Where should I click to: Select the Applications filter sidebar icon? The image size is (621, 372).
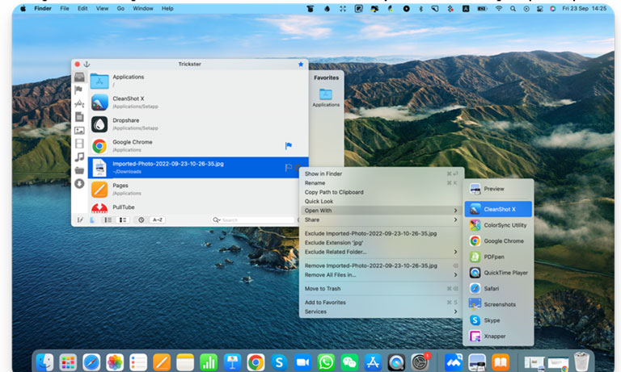click(x=79, y=103)
